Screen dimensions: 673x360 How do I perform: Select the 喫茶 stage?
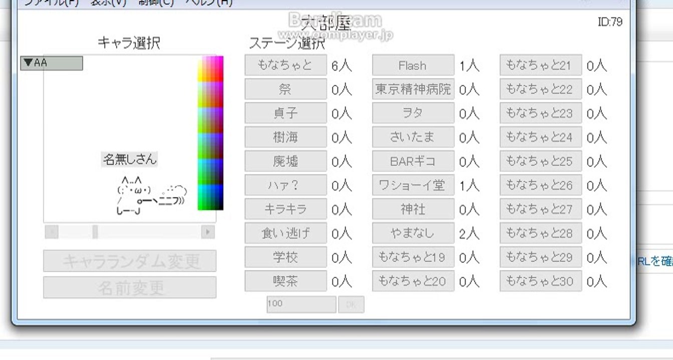coord(285,281)
